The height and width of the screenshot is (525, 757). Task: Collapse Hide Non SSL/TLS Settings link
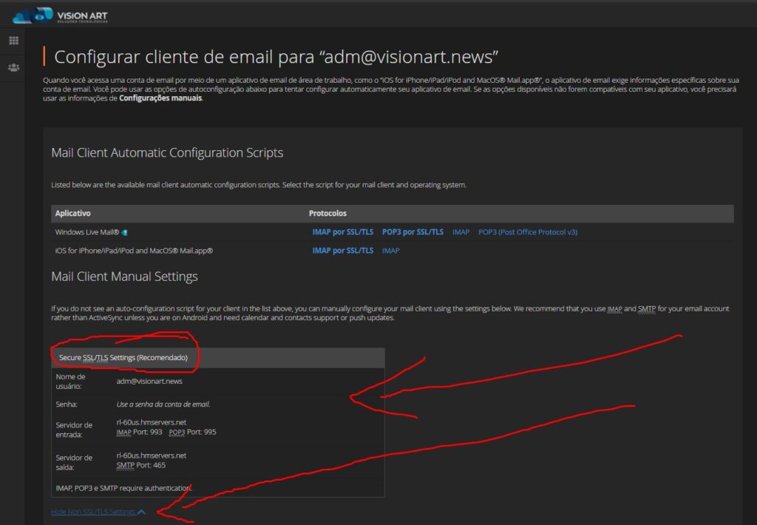98,512
